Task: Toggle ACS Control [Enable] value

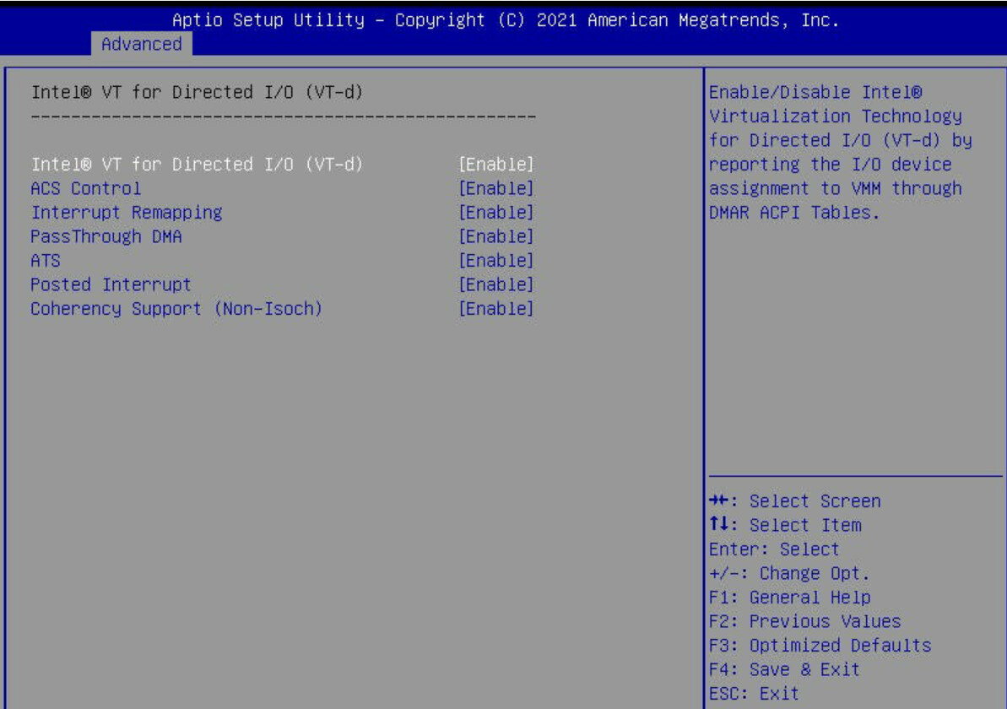Action: (495, 188)
